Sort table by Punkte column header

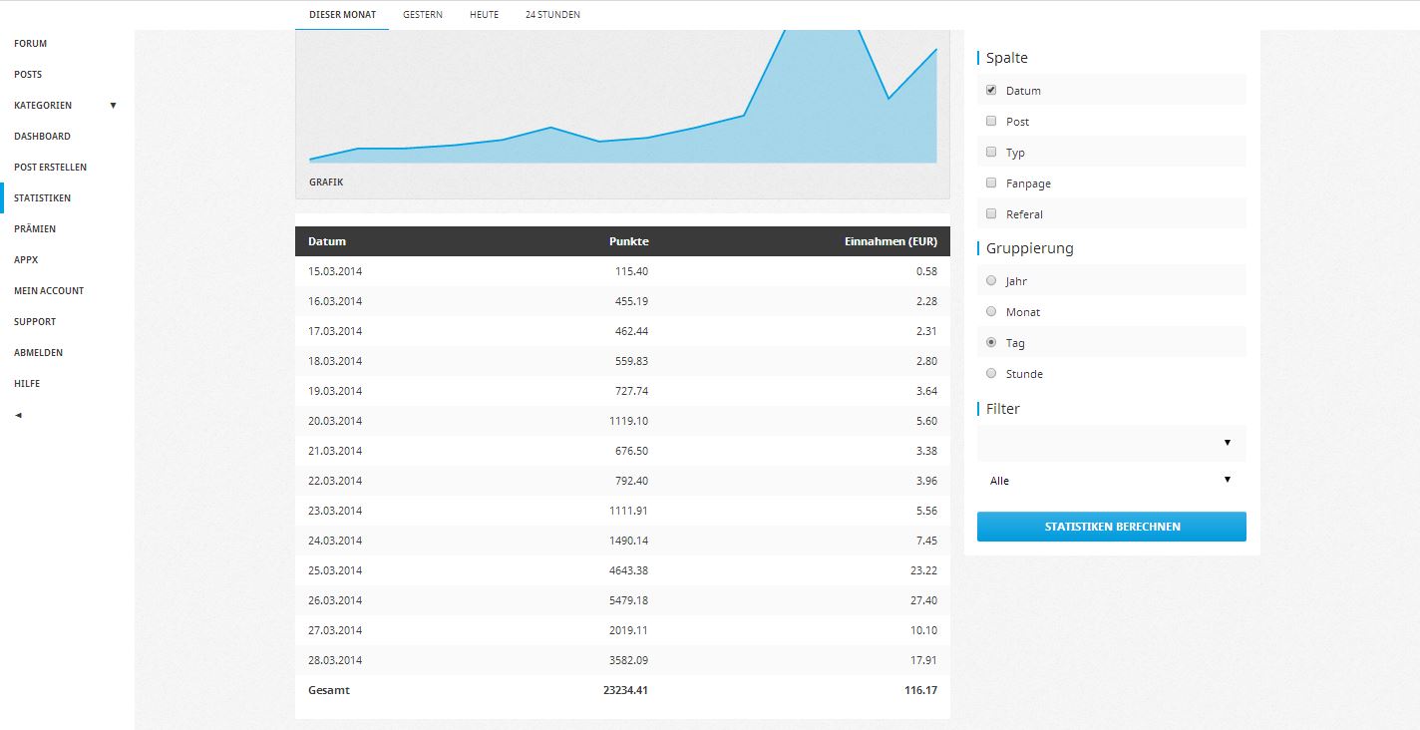click(x=628, y=241)
